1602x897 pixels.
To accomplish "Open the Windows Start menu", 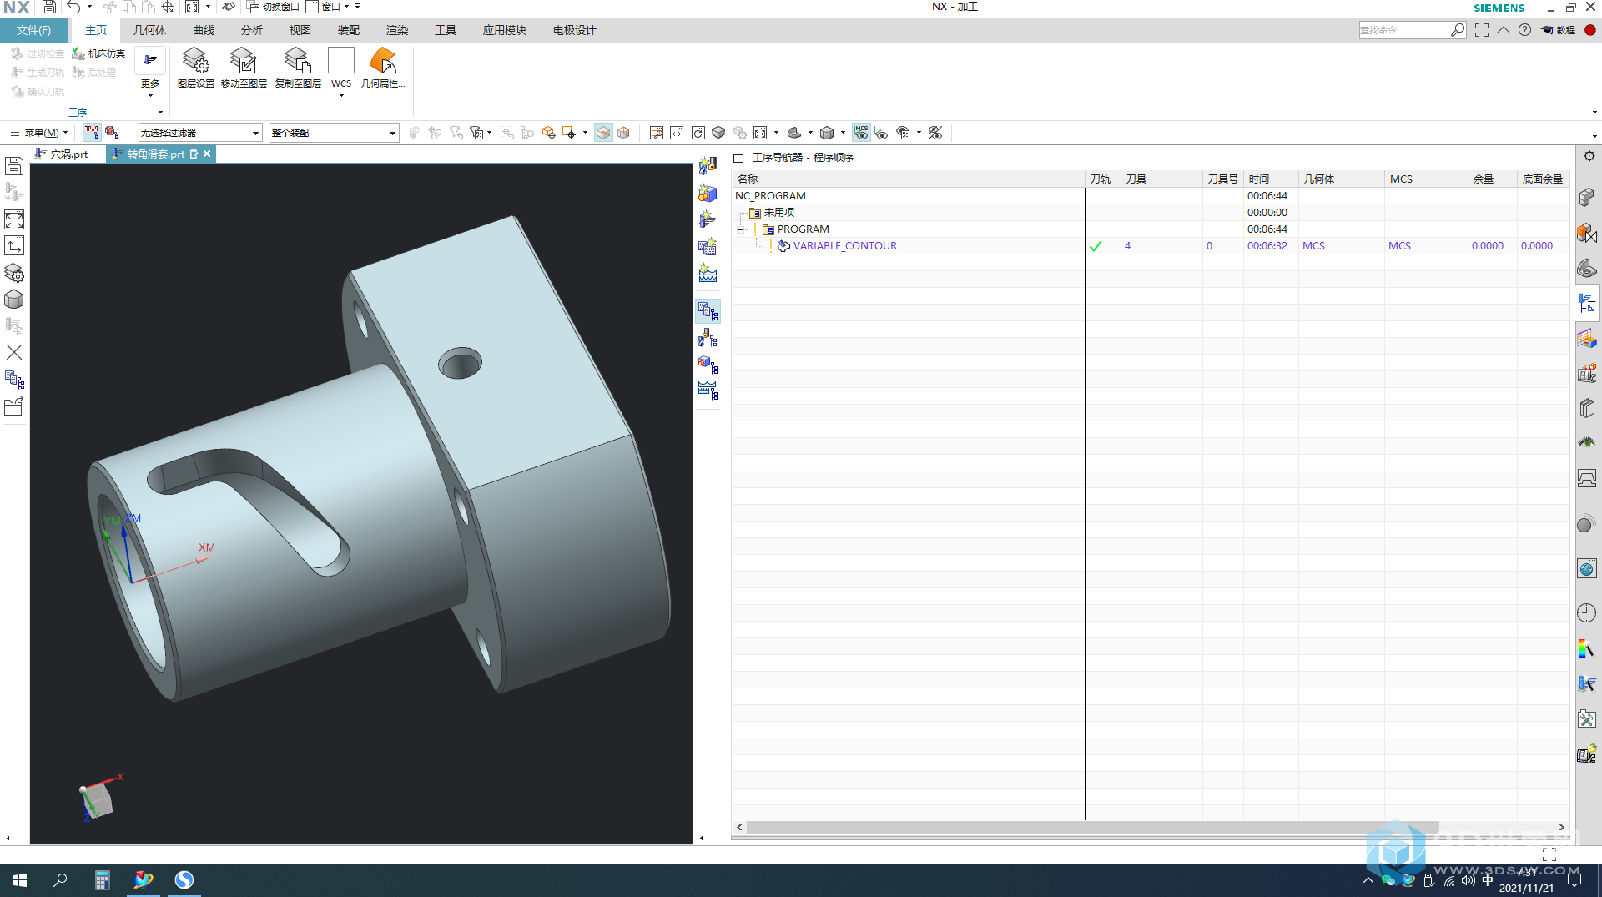I will (20, 879).
